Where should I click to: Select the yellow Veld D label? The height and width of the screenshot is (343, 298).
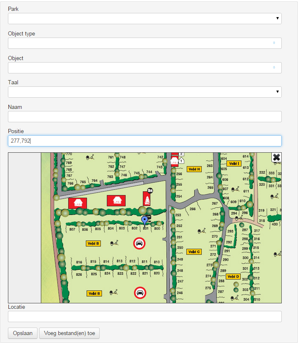point(233,276)
